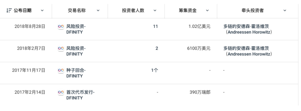
Task: Expand the 投资者人数 column dropdown
Action: [x=155, y=11]
